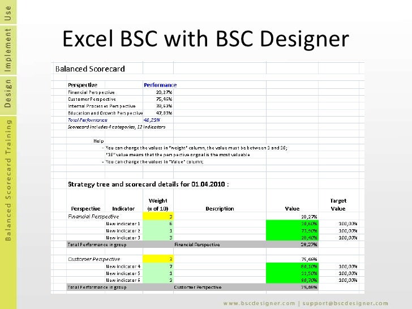Click the 'Help' label cell

(98, 141)
